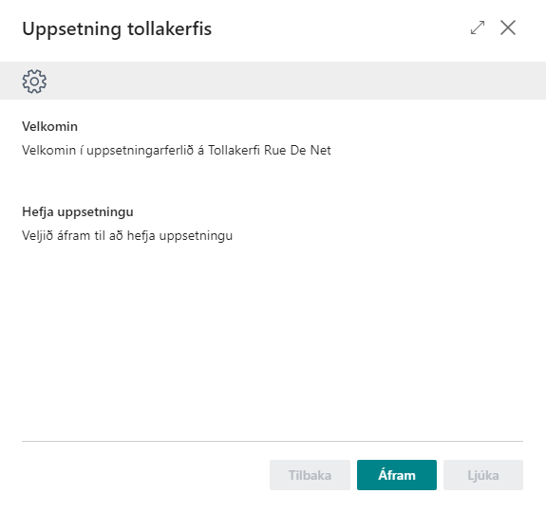This screenshot has height=512, width=546.
Task: Click the gray banner beside the gear
Action: point(296,81)
